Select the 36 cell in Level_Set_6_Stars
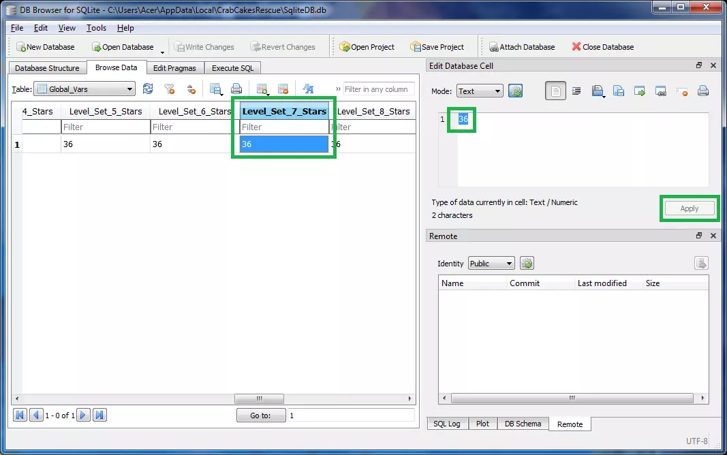727x455 pixels. (x=195, y=144)
